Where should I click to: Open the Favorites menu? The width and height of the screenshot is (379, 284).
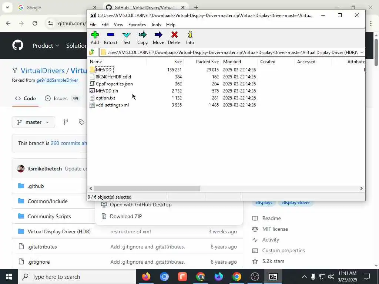pyautogui.click(x=137, y=25)
